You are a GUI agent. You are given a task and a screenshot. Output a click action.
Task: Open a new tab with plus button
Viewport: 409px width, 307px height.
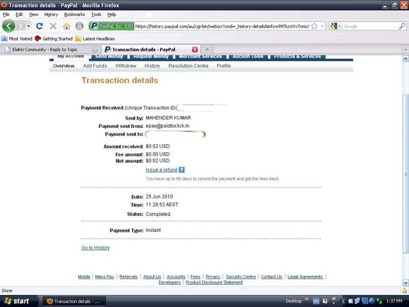(207, 50)
